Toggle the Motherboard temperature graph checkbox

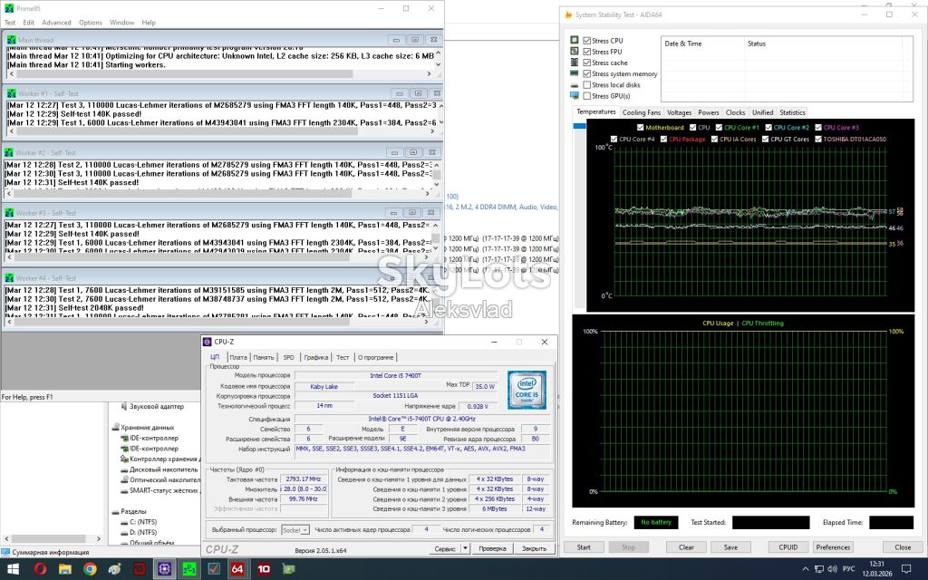(640, 127)
